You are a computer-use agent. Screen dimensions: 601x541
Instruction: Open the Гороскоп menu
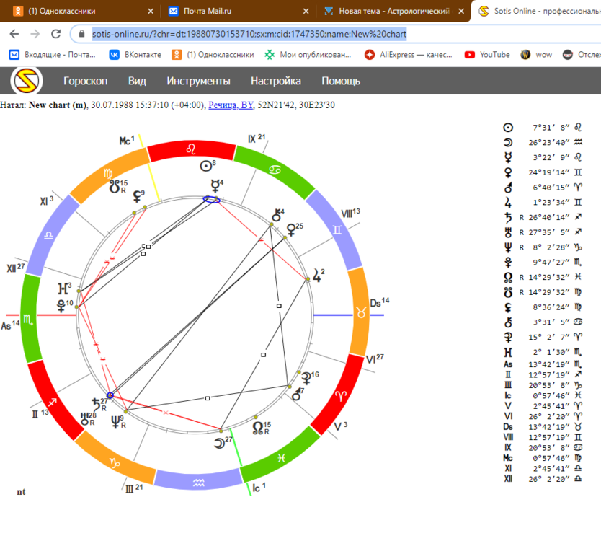pos(86,81)
